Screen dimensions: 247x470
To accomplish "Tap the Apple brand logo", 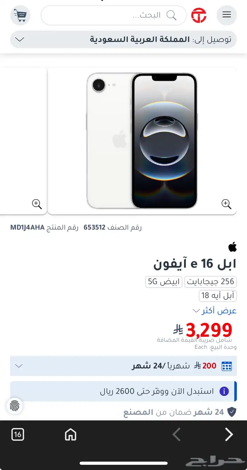I will (233, 247).
